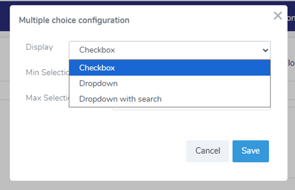Save the multiple choice configuration

coord(251,151)
